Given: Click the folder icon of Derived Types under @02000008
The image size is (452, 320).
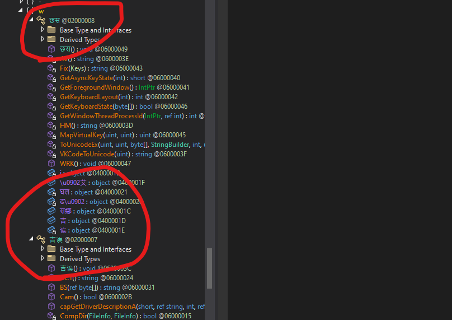Looking at the screenshot, I should (x=51, y=40).
